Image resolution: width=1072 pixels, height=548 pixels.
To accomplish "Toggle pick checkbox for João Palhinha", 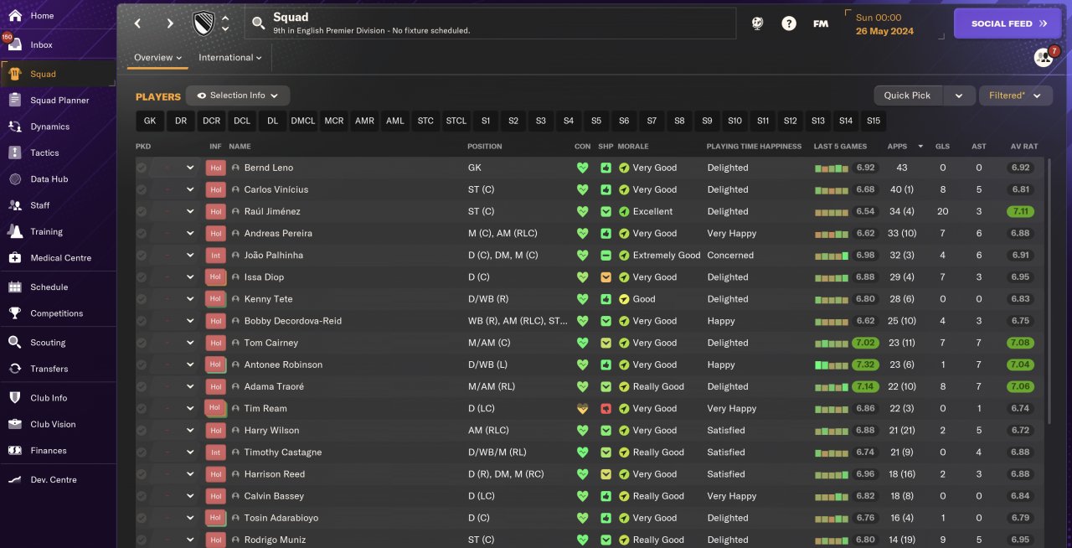I will (x=142, y=255).
